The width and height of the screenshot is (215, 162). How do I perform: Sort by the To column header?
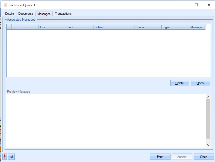(x=25, y=27)
